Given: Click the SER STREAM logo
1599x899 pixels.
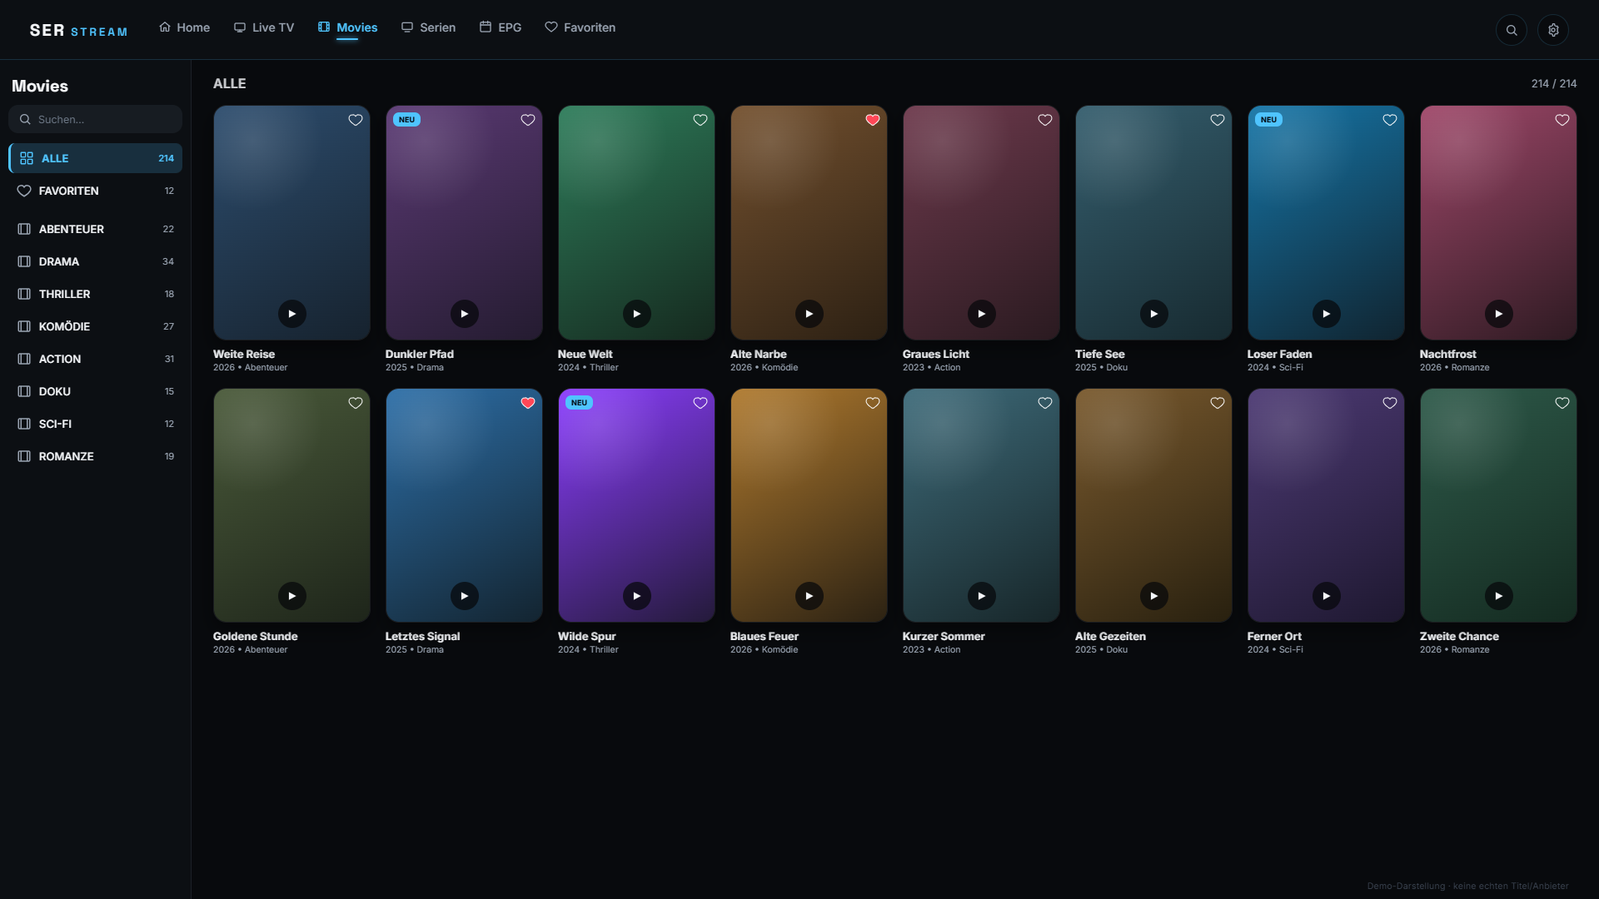Looking at the screenshot, I should coord(78,30).
